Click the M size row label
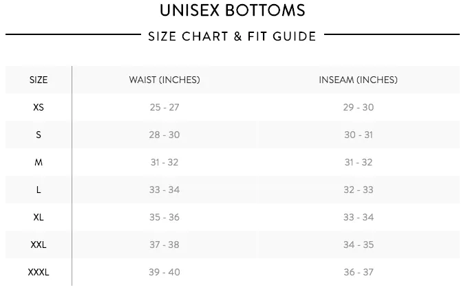The image size is (468, 294). point(39,162)
